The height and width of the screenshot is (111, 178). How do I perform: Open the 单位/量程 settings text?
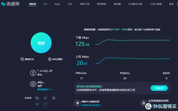pyautogui.click(x=57, y=59)
